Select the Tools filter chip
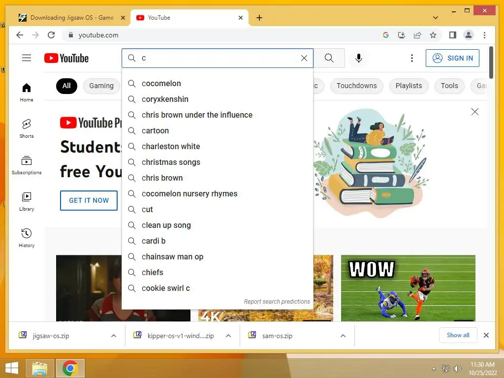The height and width of the screenshot is (378, 504). (x=449, y=86)
